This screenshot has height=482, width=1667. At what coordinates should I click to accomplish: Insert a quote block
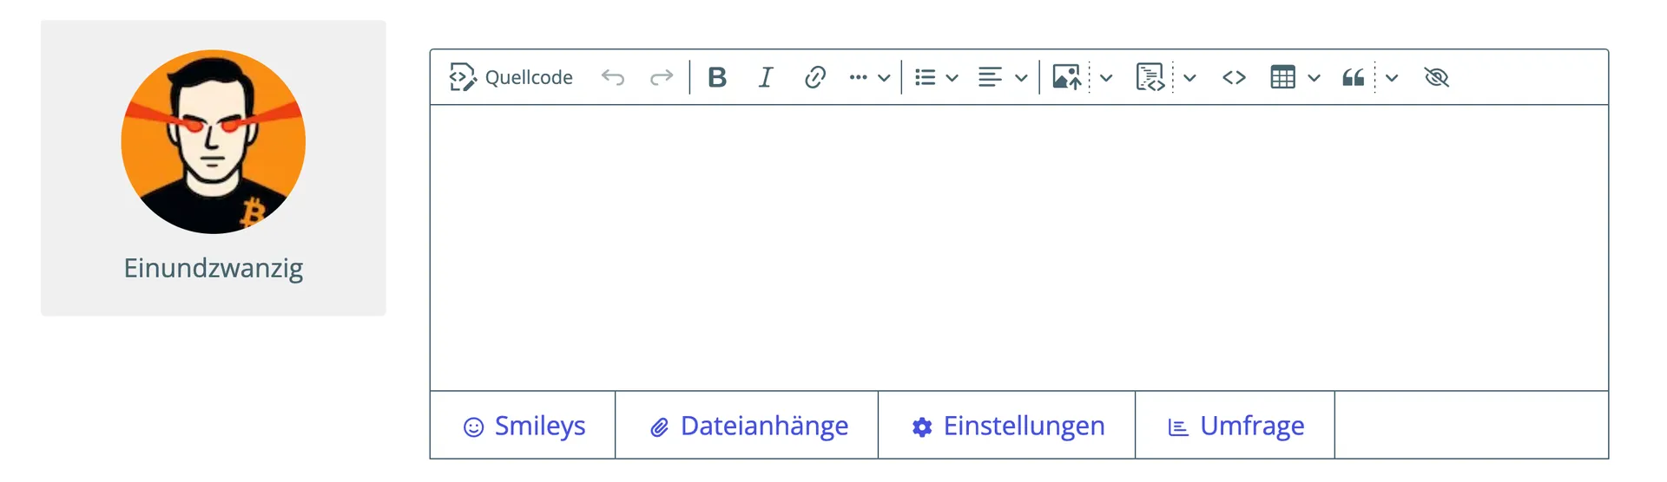tap(1353, 78)
